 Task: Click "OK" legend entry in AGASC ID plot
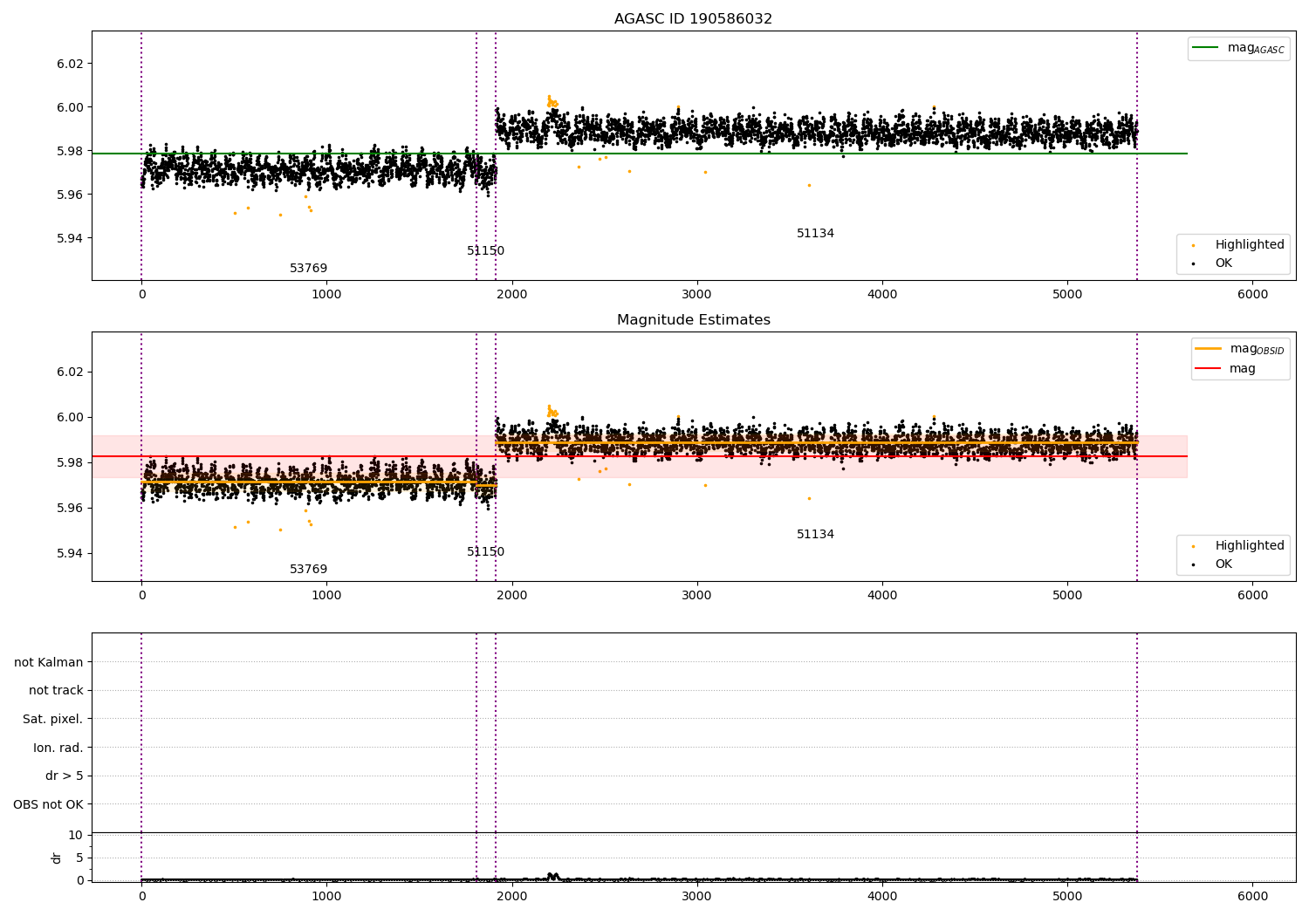1213,263
